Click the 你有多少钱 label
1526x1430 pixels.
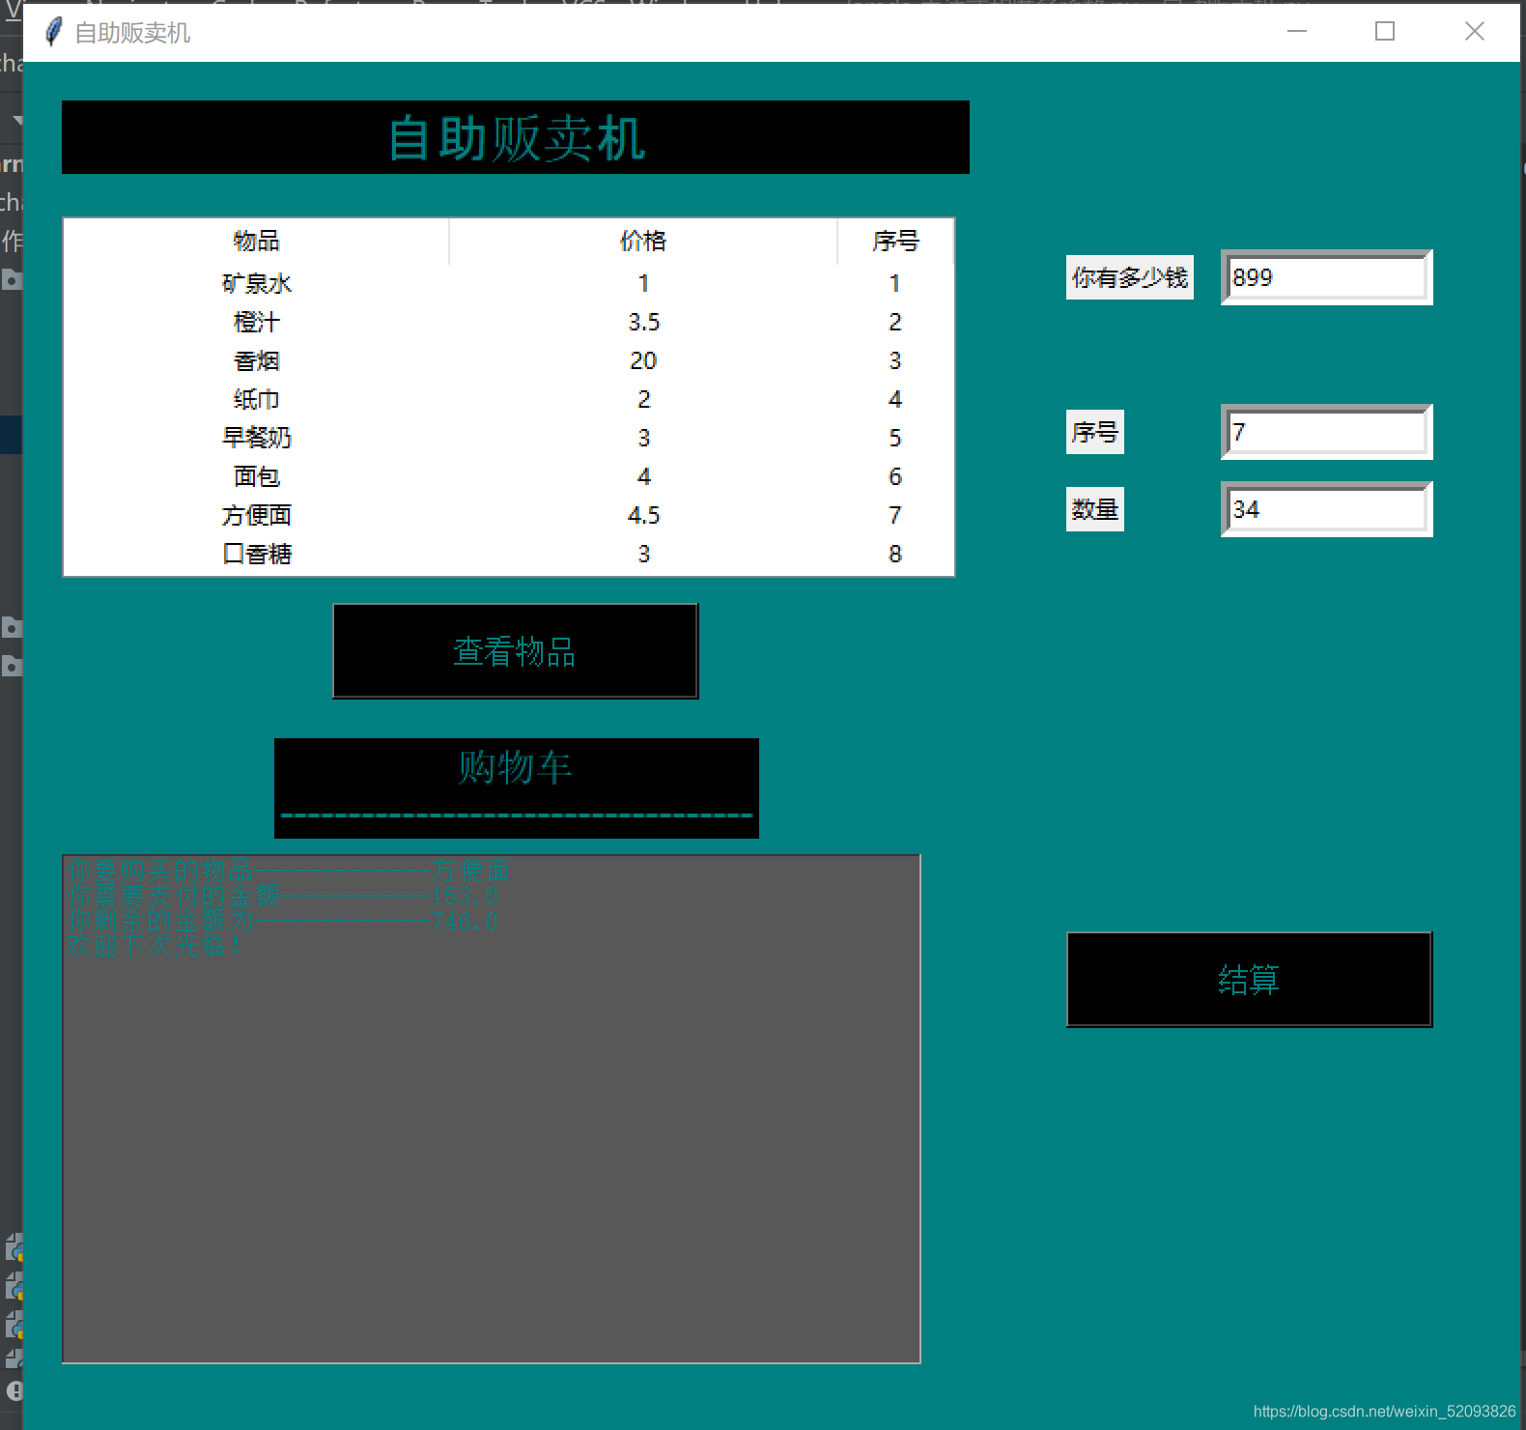[x=1130, y=277]
